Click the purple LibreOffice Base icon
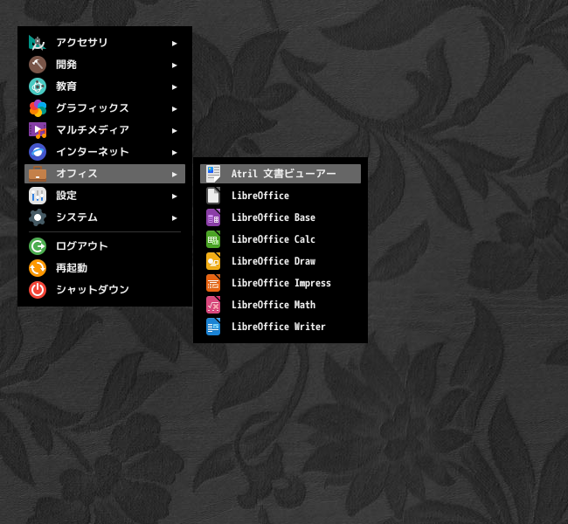The height and width of the screenshot is (524, 568). (x=213, y=217)
